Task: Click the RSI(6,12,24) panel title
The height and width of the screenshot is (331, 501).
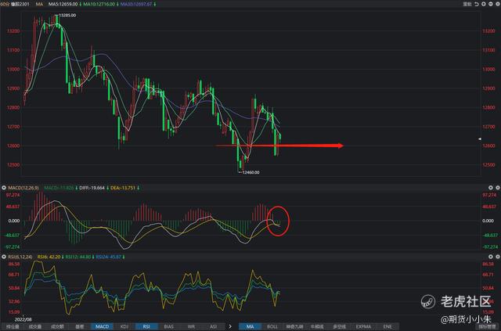Action: pos(20,257)
